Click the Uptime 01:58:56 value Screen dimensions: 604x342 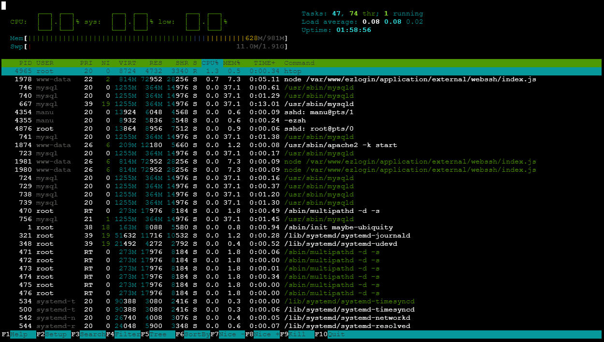(x=354, y=30)
